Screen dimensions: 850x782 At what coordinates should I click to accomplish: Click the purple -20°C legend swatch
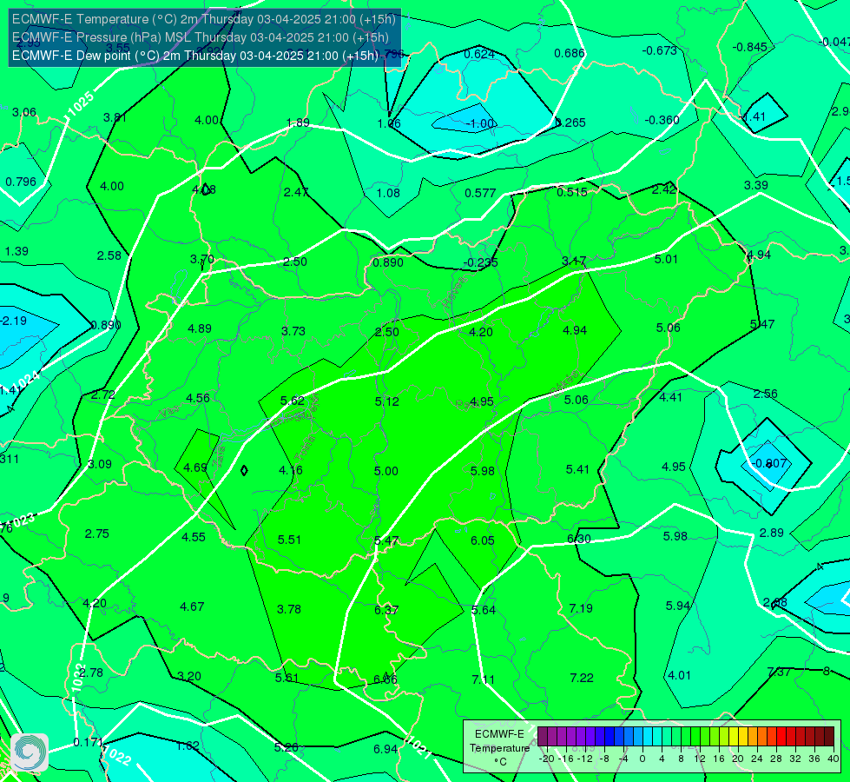coord(543,737)
